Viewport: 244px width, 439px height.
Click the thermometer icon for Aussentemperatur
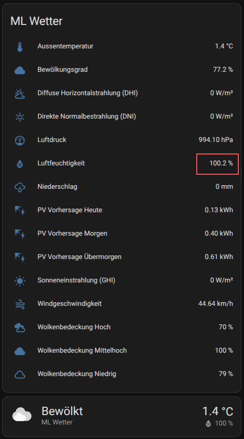tap(20, 47)
